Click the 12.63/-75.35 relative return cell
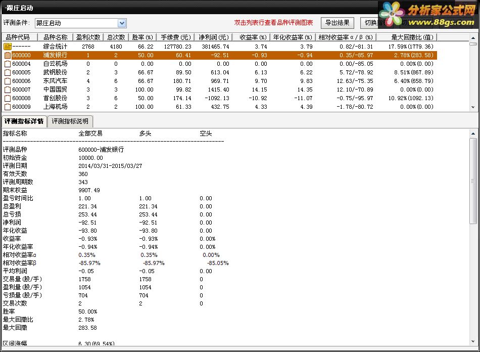 (x=355, y=81)
